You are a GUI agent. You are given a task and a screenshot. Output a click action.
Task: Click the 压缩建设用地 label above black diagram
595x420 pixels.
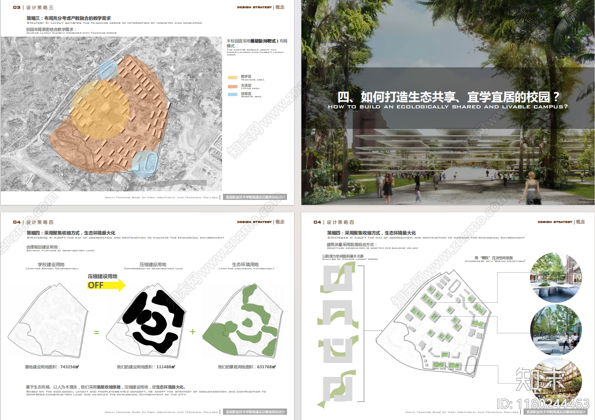click(x=153, y=265)
